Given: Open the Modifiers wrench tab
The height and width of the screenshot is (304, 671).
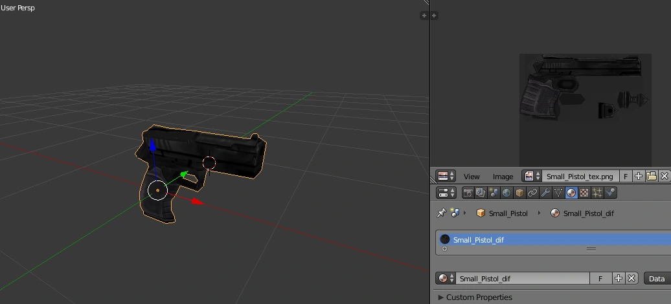Looking at the screenshot, I should (x=545, y=193).
